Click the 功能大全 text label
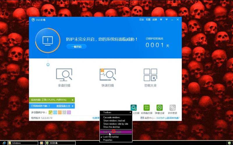The height and width of the screenshot is (145, 233). [150, 85]
